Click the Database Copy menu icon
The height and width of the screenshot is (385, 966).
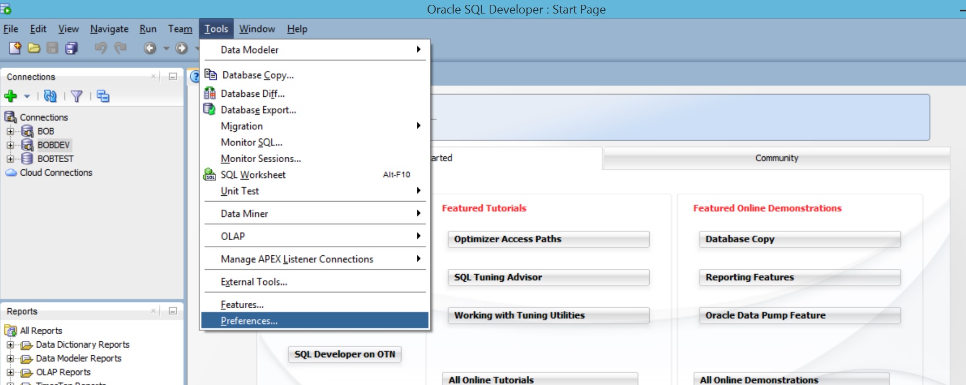point(210,75)
